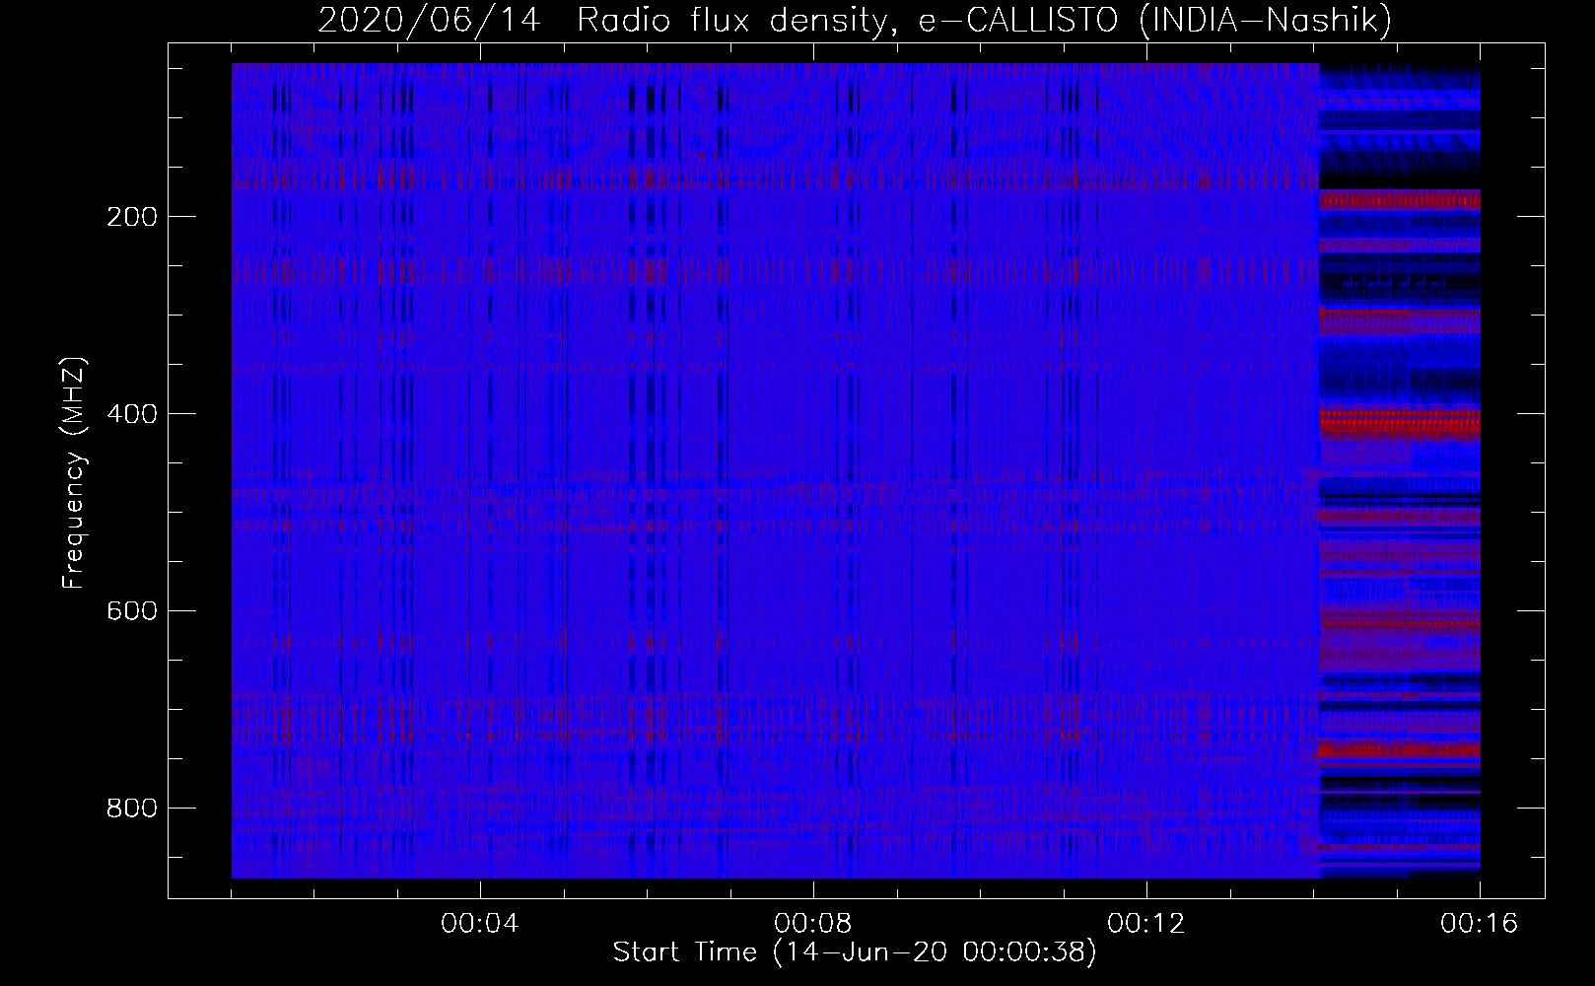Image resolution: width=1595 pixels, height=986 pixels.
Task: Click the 'Start Time (14-Jun-20 00:00:38)' axis label
Action: point(855,952)
